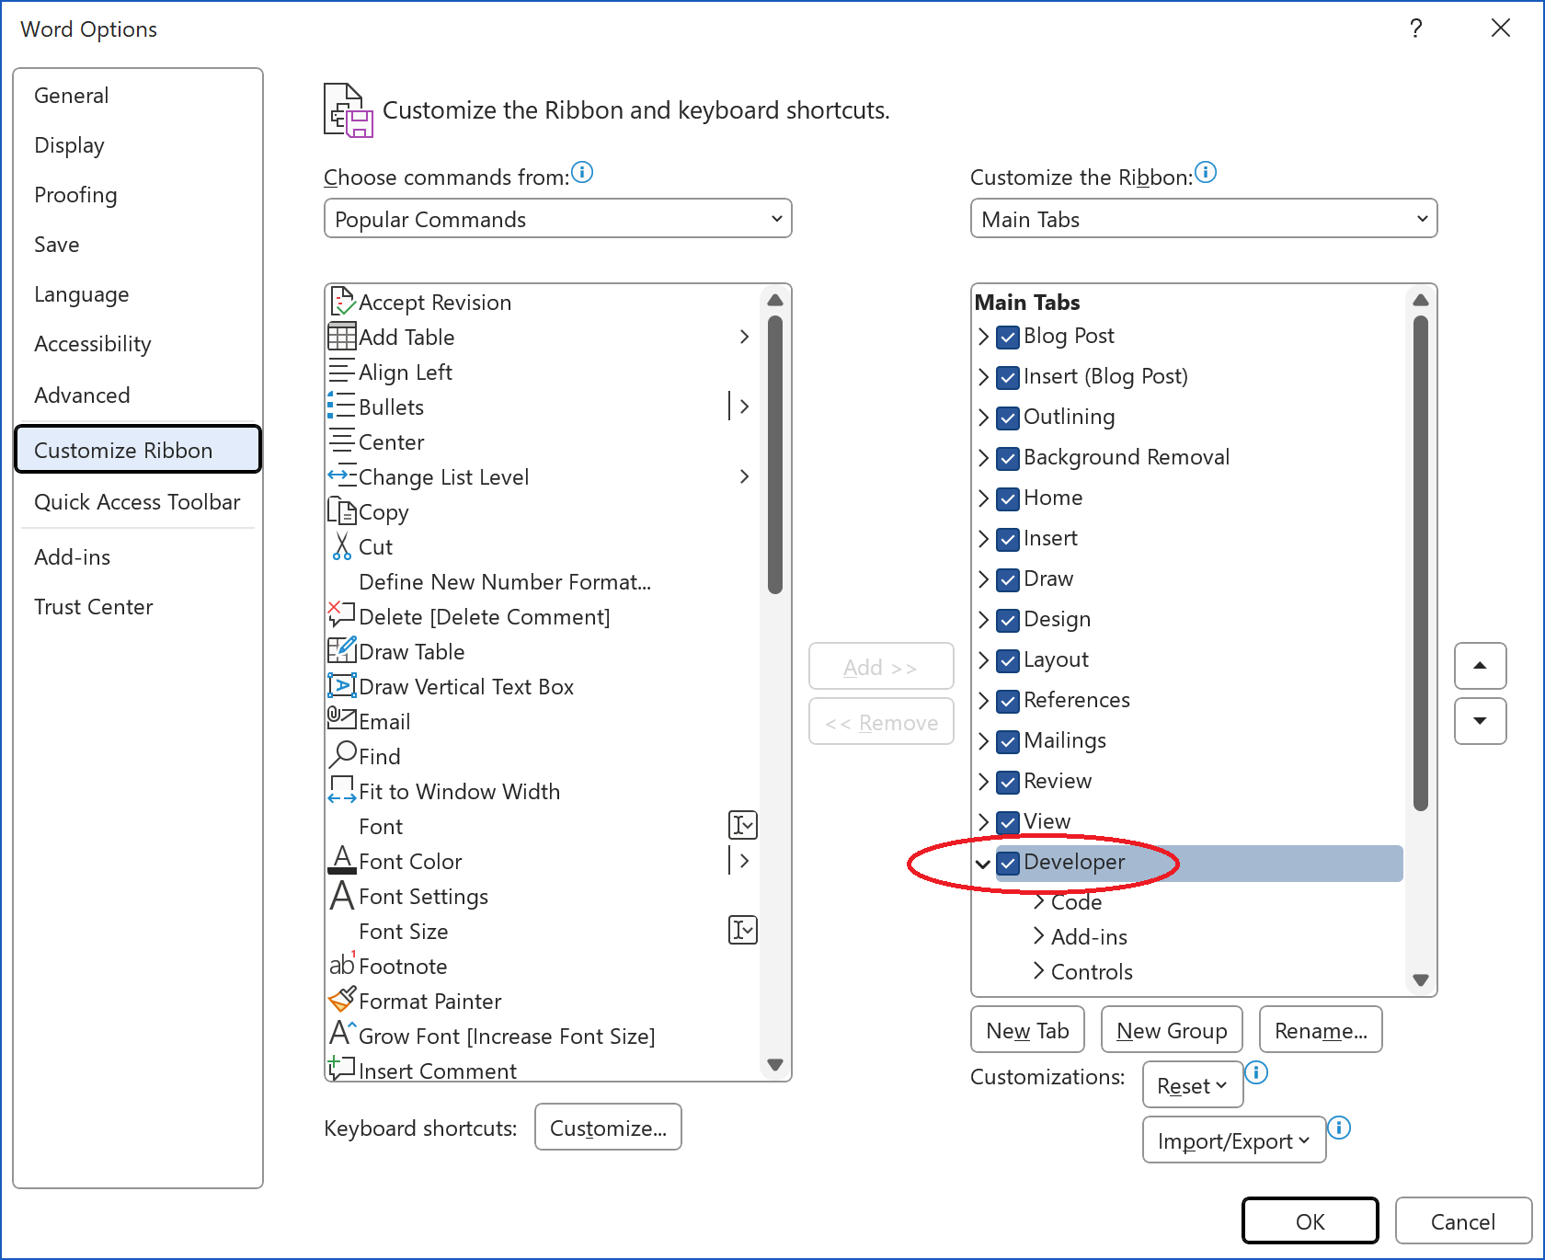
Task: Click the Cancel button
Action: tap(1462, 1221)
